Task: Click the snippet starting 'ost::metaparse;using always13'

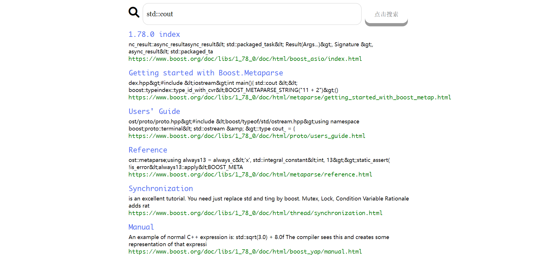Action: pyautogui.click(x=259, y=164)
